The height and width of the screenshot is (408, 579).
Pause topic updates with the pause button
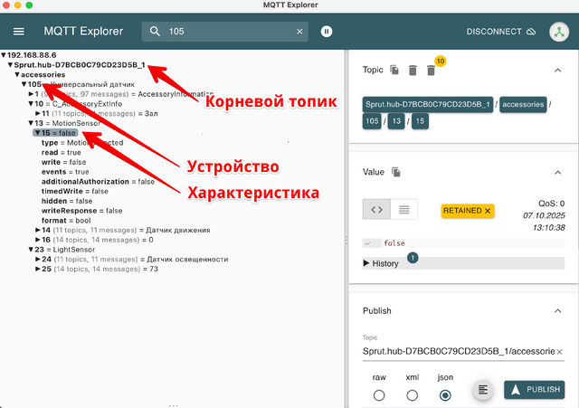click(327, 32)
